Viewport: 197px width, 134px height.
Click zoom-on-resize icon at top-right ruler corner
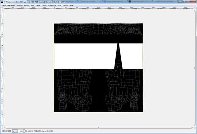coord(195,8)
